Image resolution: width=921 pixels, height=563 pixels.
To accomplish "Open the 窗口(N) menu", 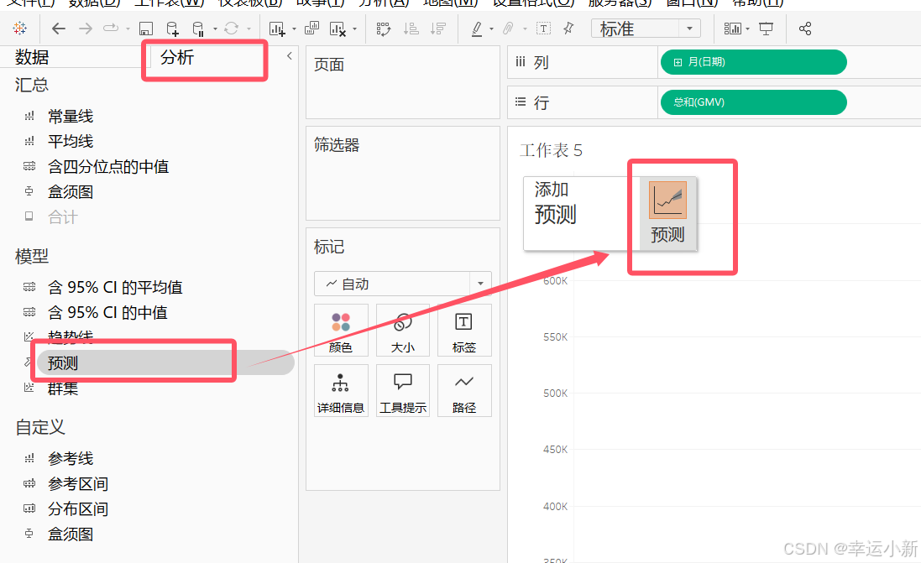I will coord(692,3).
